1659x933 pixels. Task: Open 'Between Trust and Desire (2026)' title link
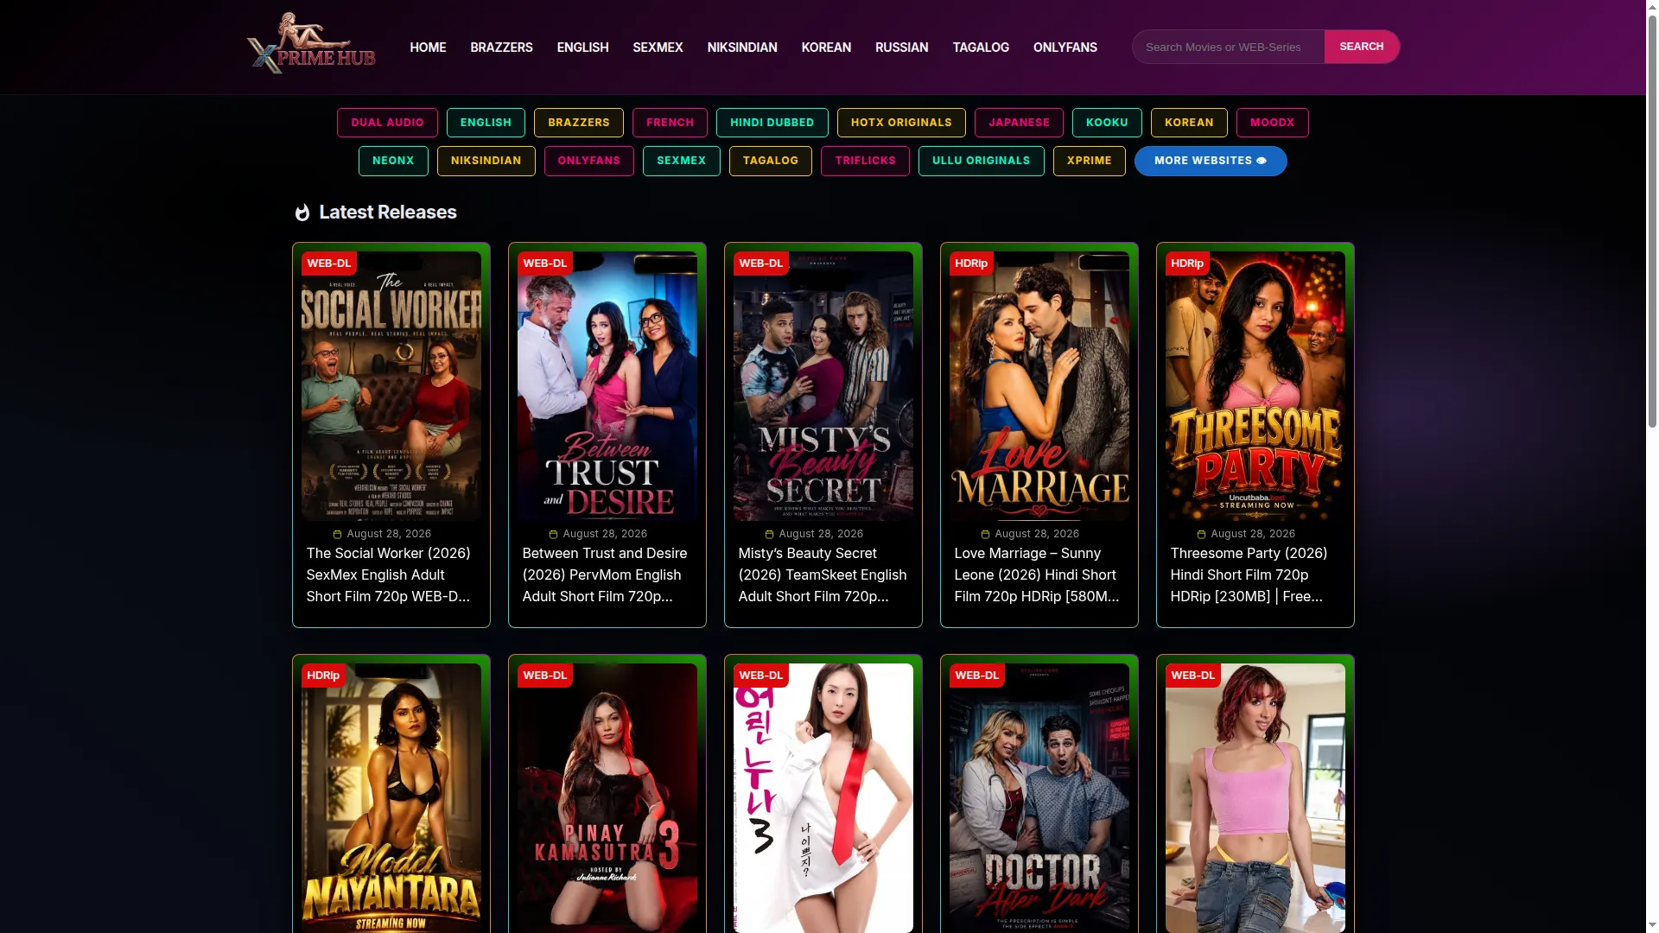tap(605, 574)
